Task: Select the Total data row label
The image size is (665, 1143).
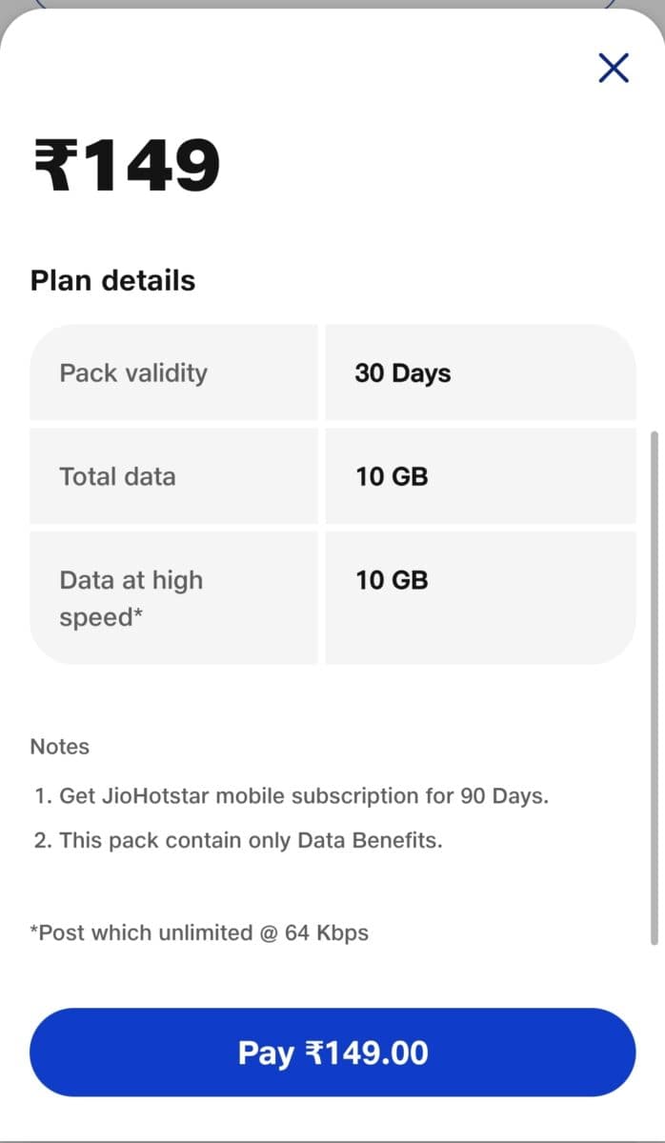Action: 117,476
